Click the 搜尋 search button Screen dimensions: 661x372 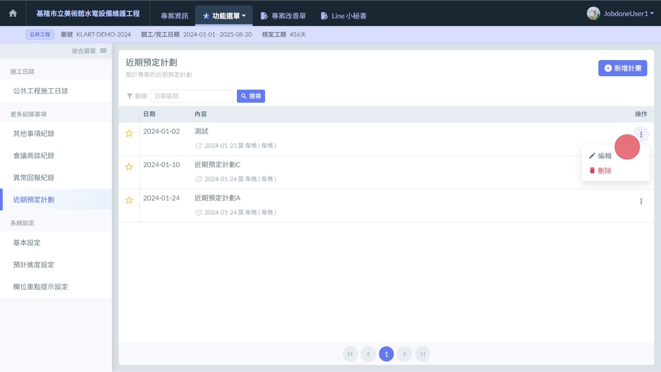(x=251, y=96)
